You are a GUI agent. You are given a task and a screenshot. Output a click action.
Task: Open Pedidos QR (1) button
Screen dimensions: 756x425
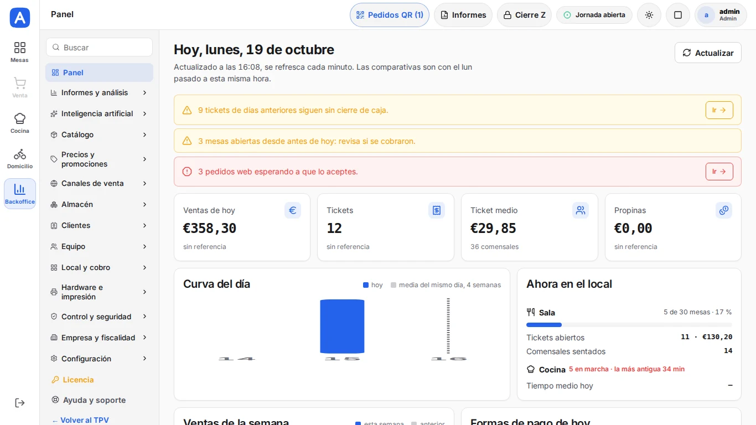tap(390, 15)
